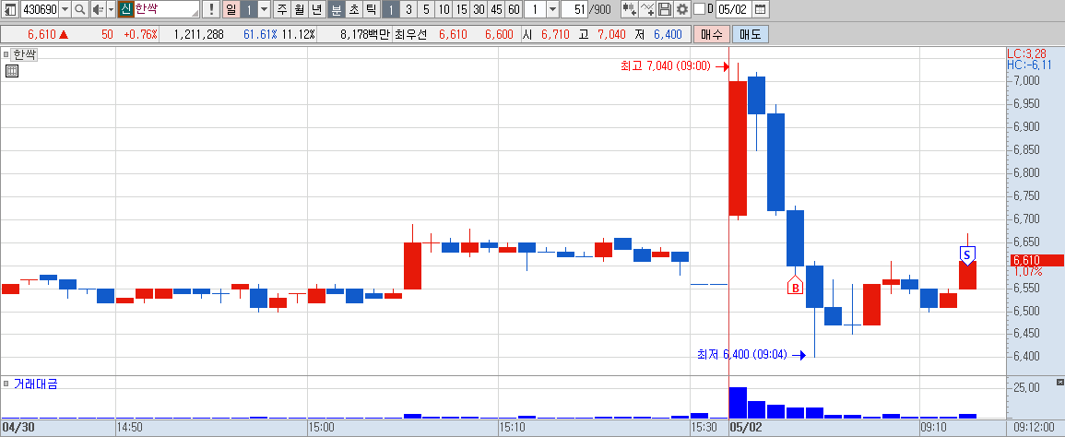Viewport: 1065px width, 437px height.
Task: Click the change rate +0.76%
Action: pyautogui.click(x=140, y=34)
